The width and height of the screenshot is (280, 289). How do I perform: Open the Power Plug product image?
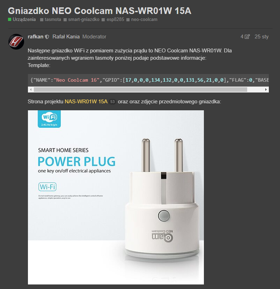click(x=116, y=197)
